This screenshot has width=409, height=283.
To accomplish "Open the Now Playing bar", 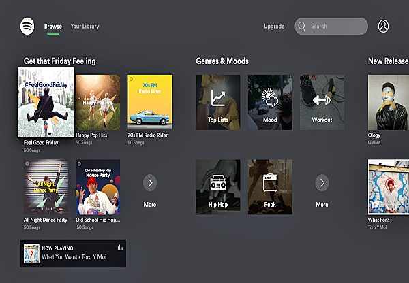I will pos(73,253).
